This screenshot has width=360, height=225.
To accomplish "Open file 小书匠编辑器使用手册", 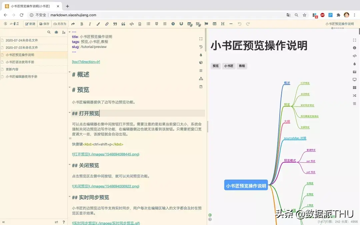I will 34,76.
